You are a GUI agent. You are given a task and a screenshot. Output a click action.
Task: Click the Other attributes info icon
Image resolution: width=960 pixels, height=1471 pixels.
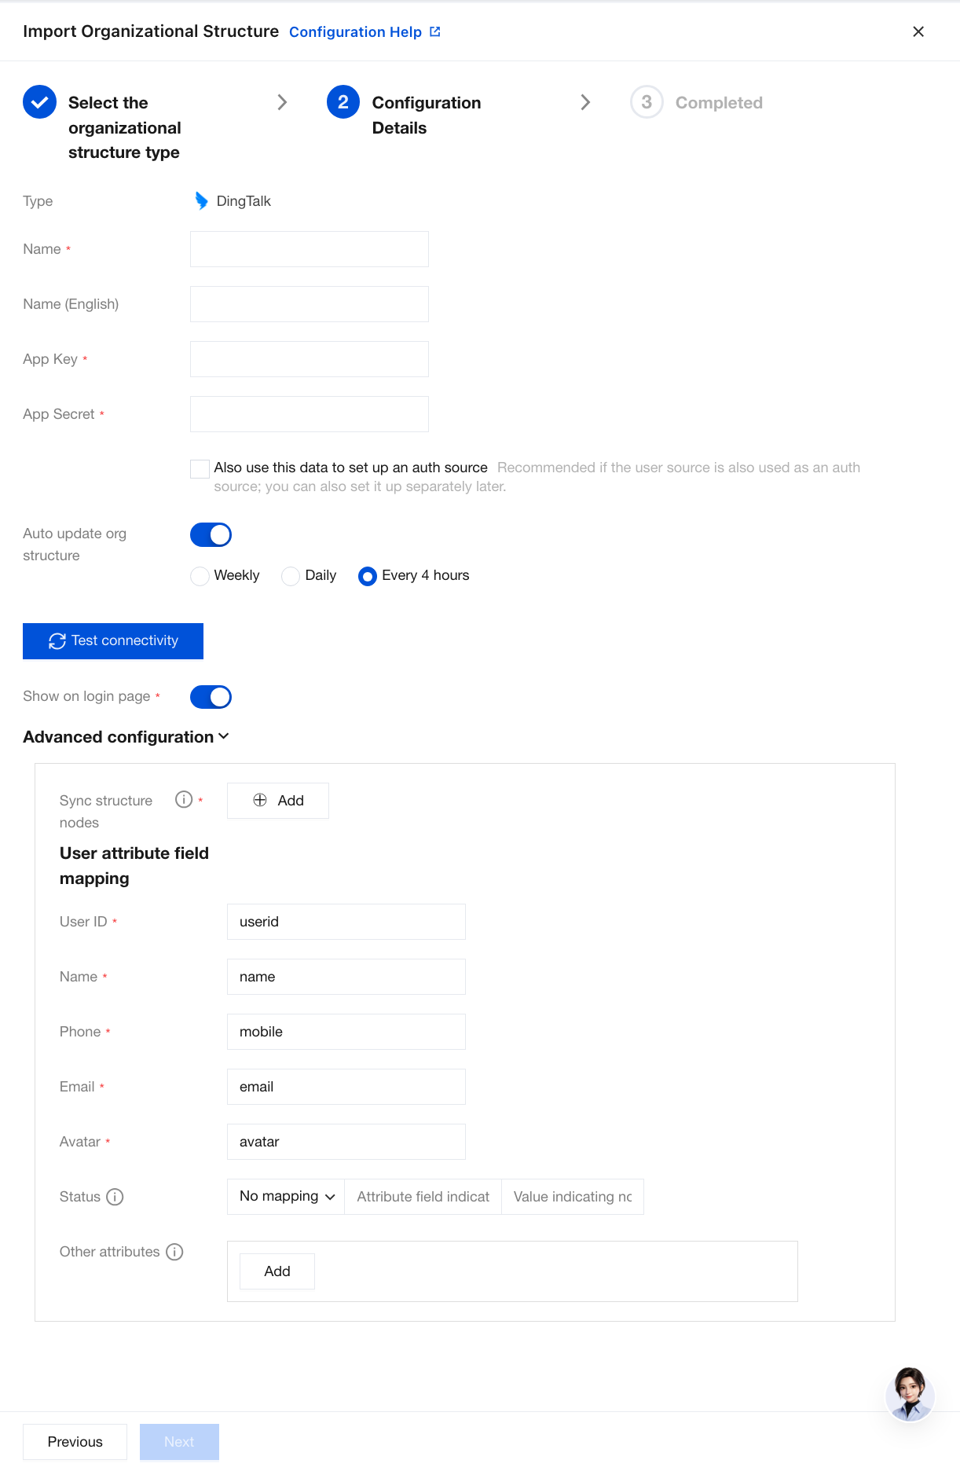click(174, 1252)
